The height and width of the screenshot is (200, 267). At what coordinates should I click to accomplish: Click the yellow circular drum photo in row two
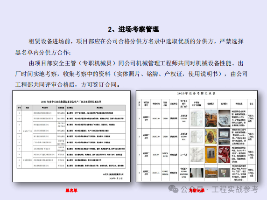211,137
